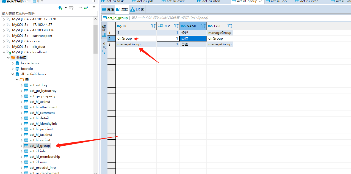
Task: Expand MySQL 8+ - 47.101.173.170 connection
Action: coord(4,19)
